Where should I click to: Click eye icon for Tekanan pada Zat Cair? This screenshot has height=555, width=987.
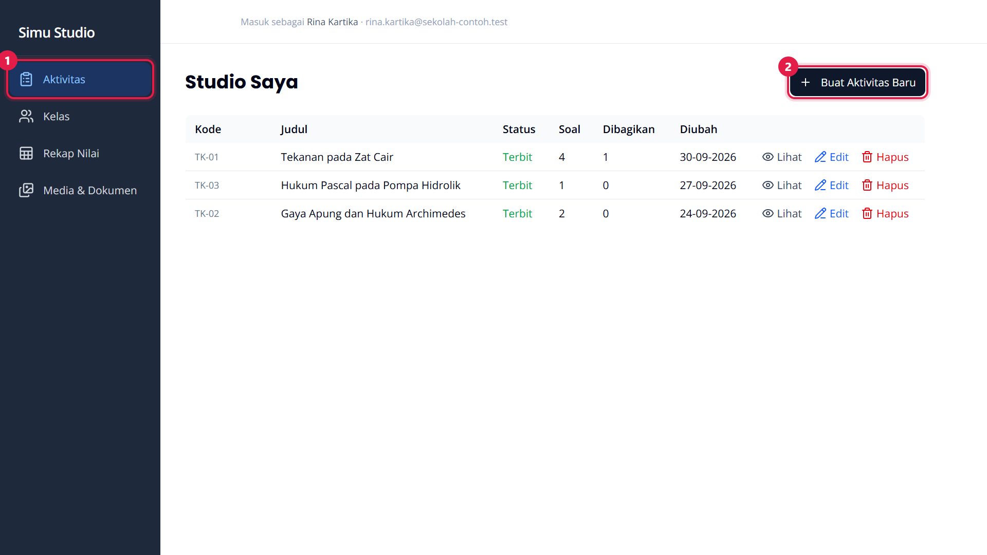click(768, 157)
